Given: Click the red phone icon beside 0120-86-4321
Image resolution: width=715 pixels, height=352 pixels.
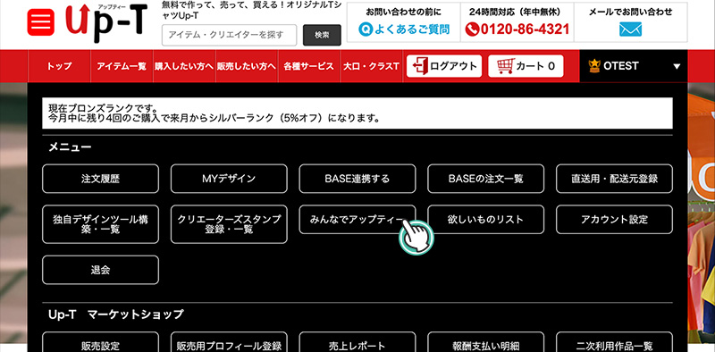Looking at the screenshot, I should pyautogui.click(x=473, y=29).
